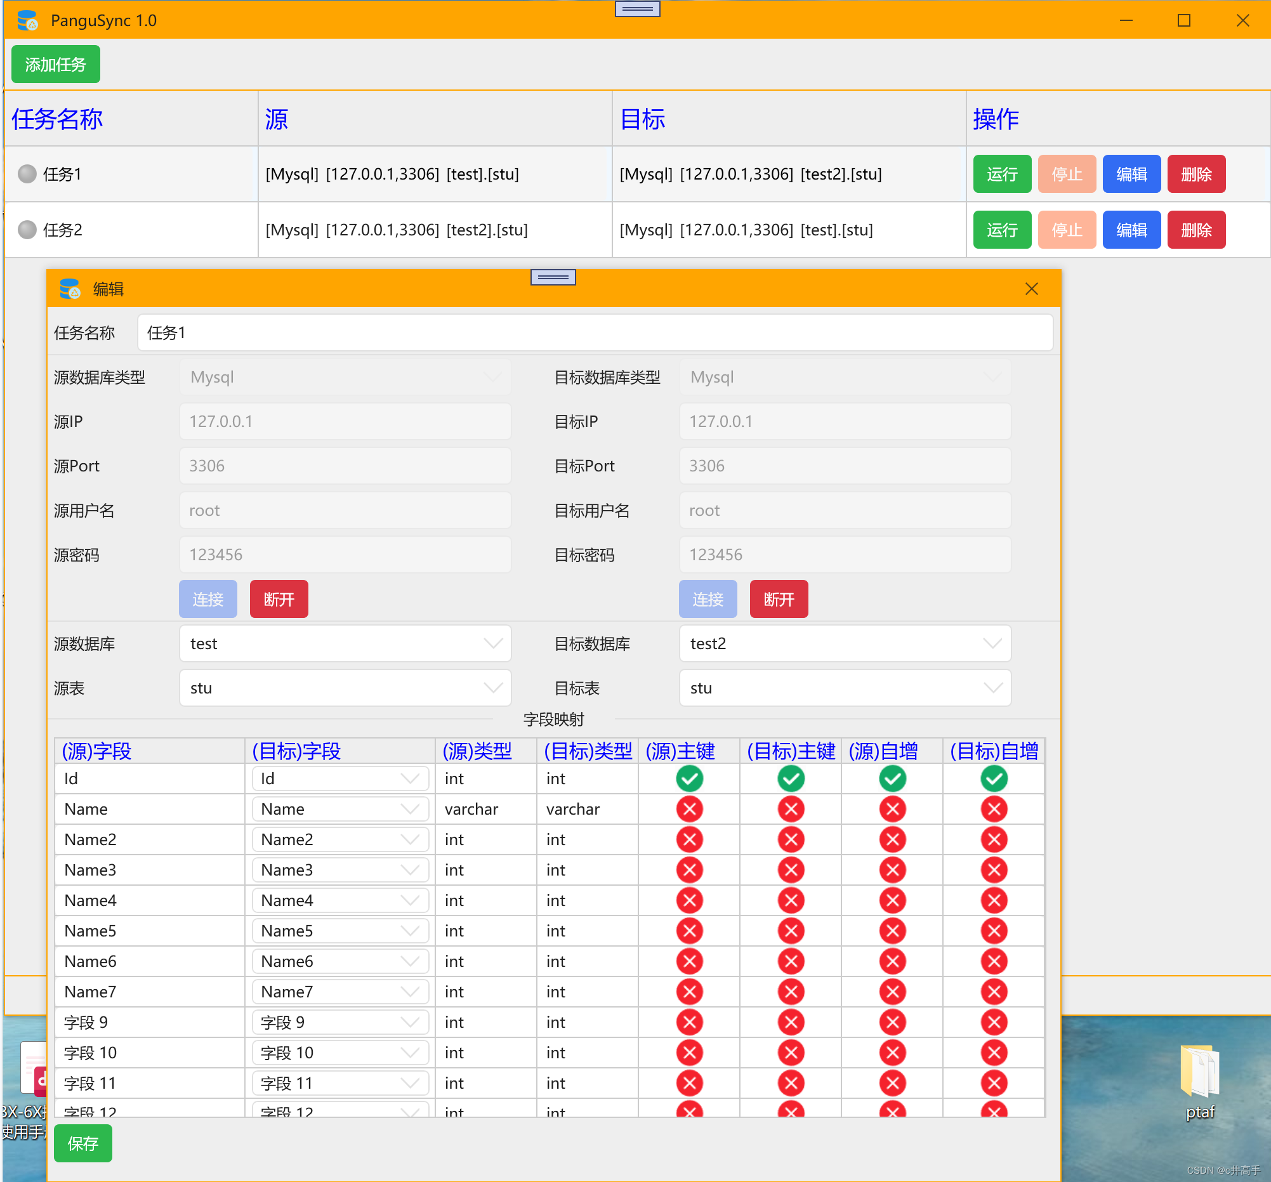
Task: Click the gray status indicator for 任务1
Action: [x=27, y=174]
